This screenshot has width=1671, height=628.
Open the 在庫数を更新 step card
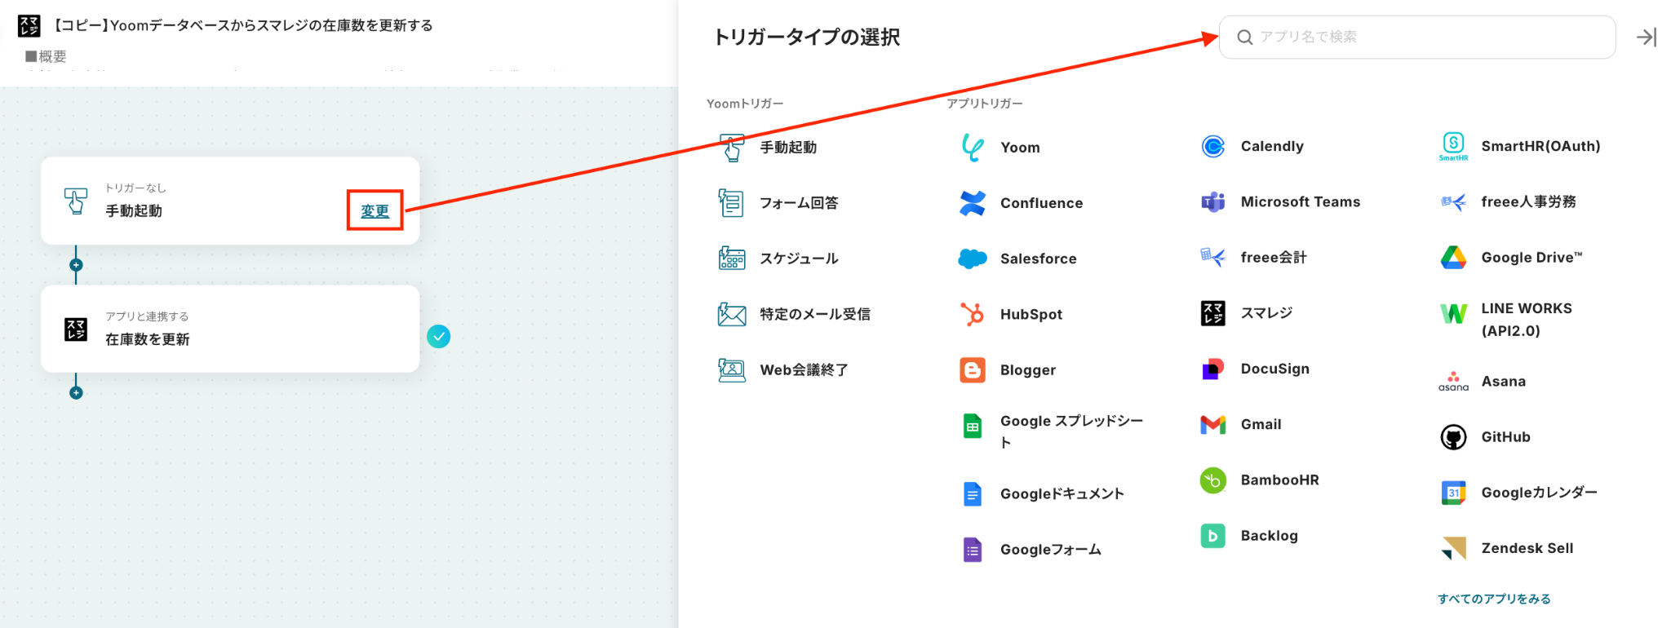pyautogui.click(x=230, y=329)
